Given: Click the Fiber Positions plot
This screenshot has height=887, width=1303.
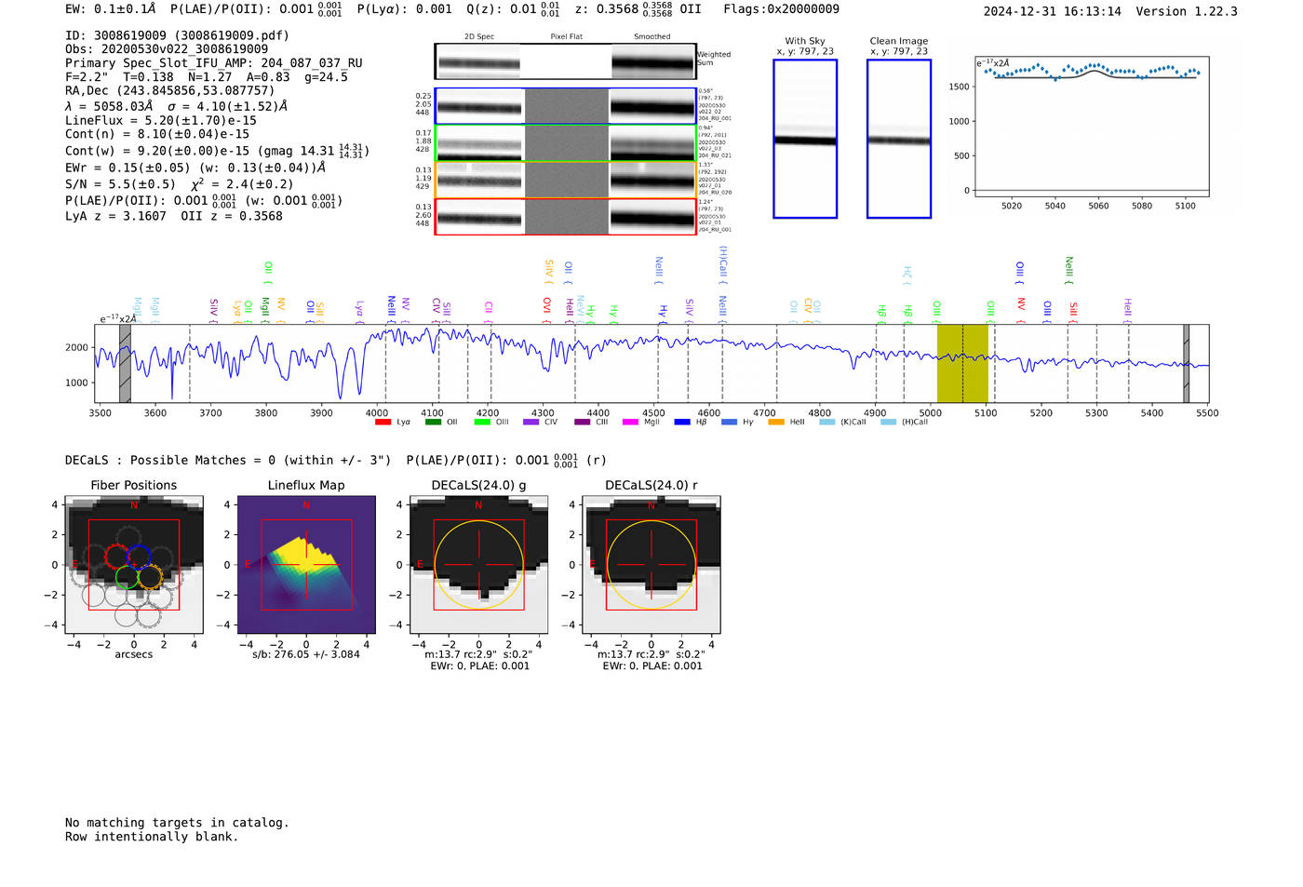Looking at the screenshot, I should [x=134, y=564].
